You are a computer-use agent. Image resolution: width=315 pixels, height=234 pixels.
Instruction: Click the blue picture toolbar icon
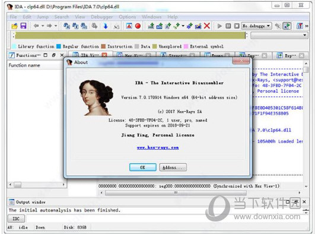pyautogui.click(x=198, y=26)
